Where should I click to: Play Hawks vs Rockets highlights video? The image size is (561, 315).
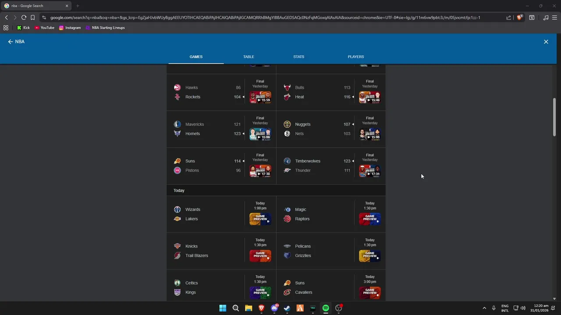pyautogui.click(x=260, y=97)
